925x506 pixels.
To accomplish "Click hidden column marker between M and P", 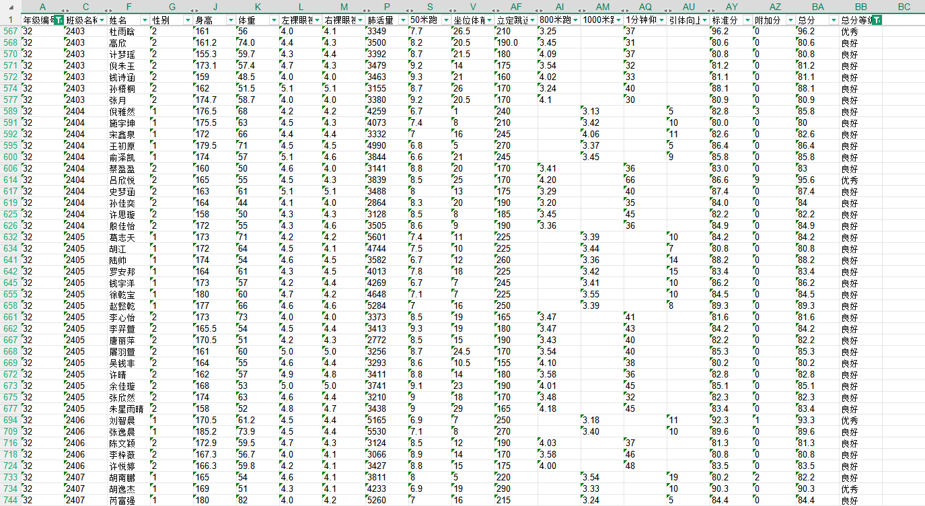I will (x=365, y=7).
